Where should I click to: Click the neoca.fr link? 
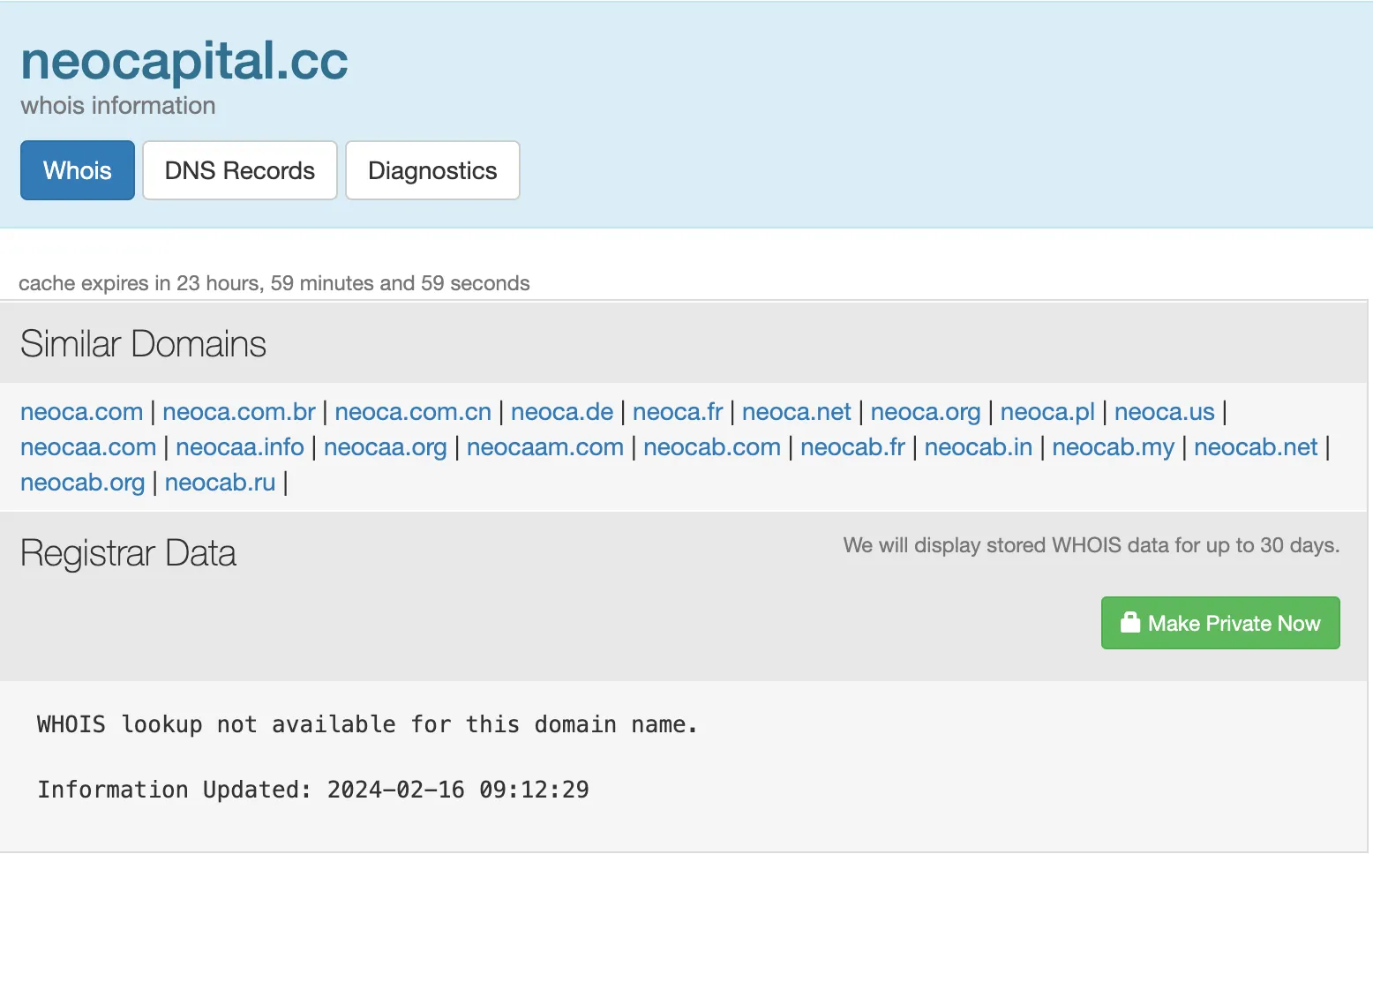tap(678, 412)
